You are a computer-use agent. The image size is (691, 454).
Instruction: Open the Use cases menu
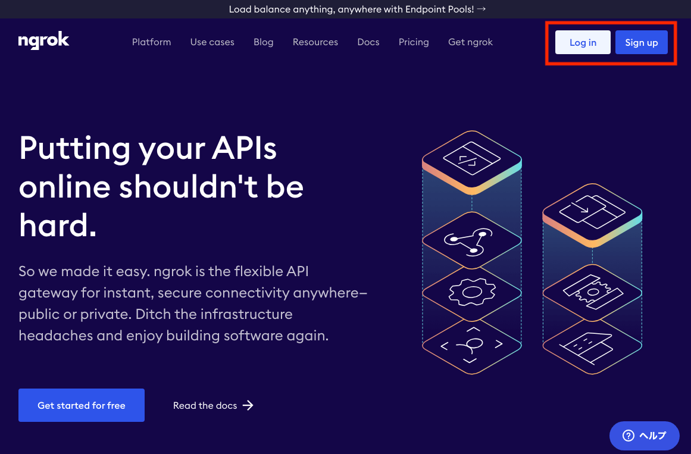pos(212,42)
